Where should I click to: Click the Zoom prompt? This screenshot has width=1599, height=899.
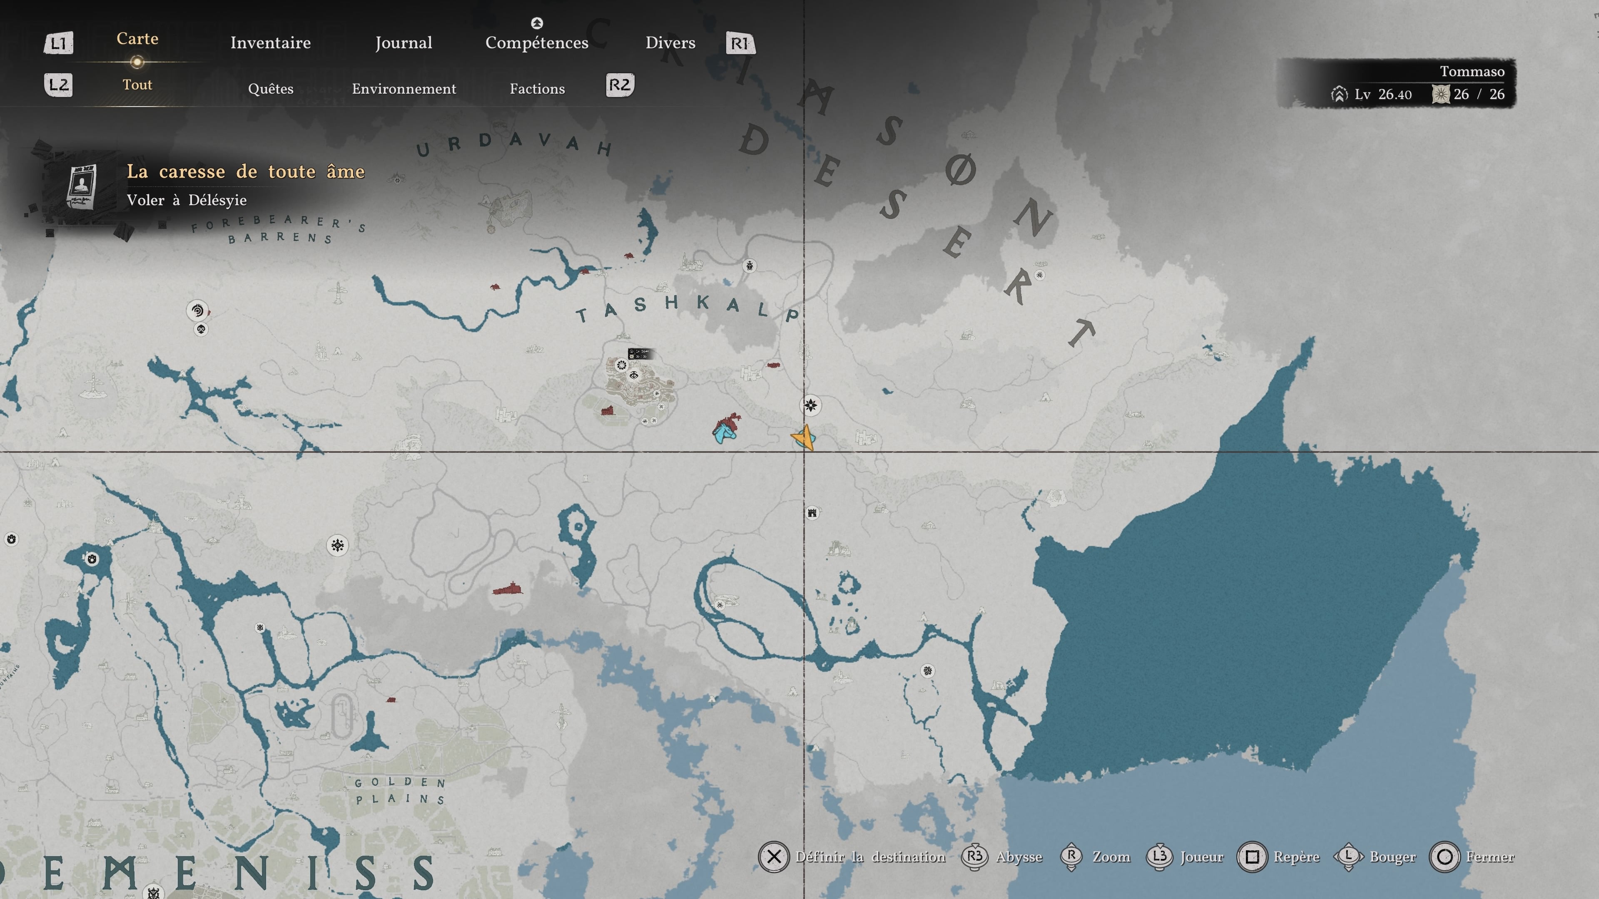1111,857
